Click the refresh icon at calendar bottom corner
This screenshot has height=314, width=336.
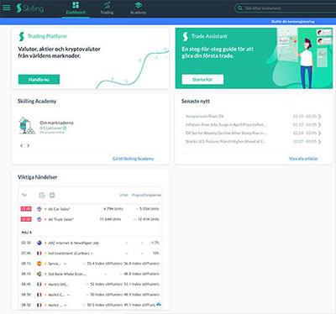159,304
